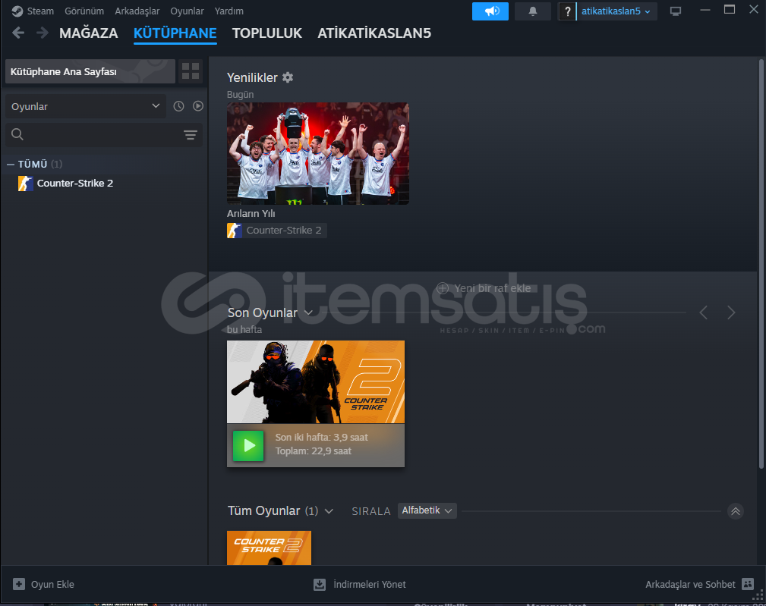Open the Arıların Yılı news thumbnail
This screenshot has height=606, width=766.
tap(318, 153)
